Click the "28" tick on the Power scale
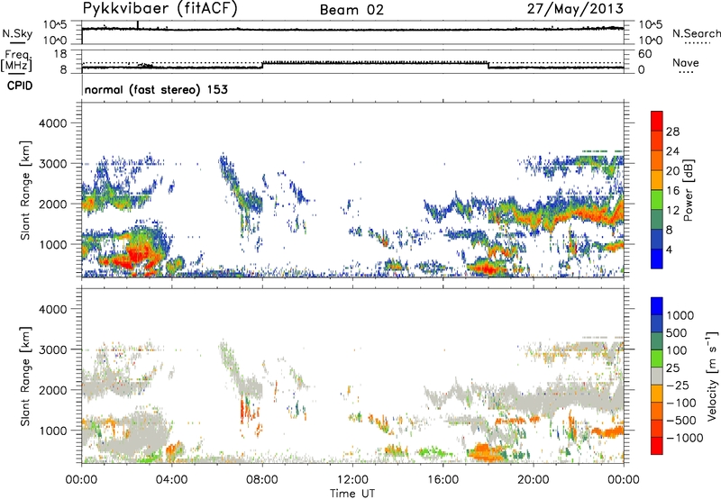 pos(672,132)
